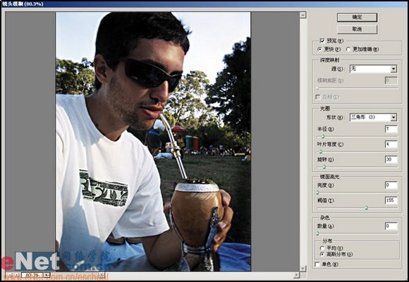The image size is (409, 282).
Task: Select the 平均 (Uniform) distribution radio
Action: tap(322, 248)
